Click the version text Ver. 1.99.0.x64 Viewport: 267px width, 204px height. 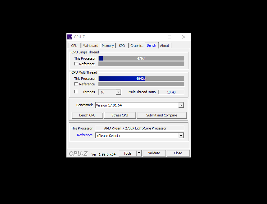[x=103, y=154]
